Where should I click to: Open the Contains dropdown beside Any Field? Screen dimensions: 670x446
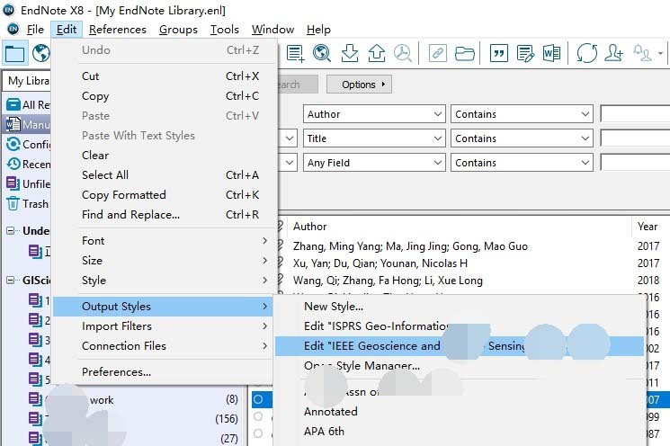585,163
